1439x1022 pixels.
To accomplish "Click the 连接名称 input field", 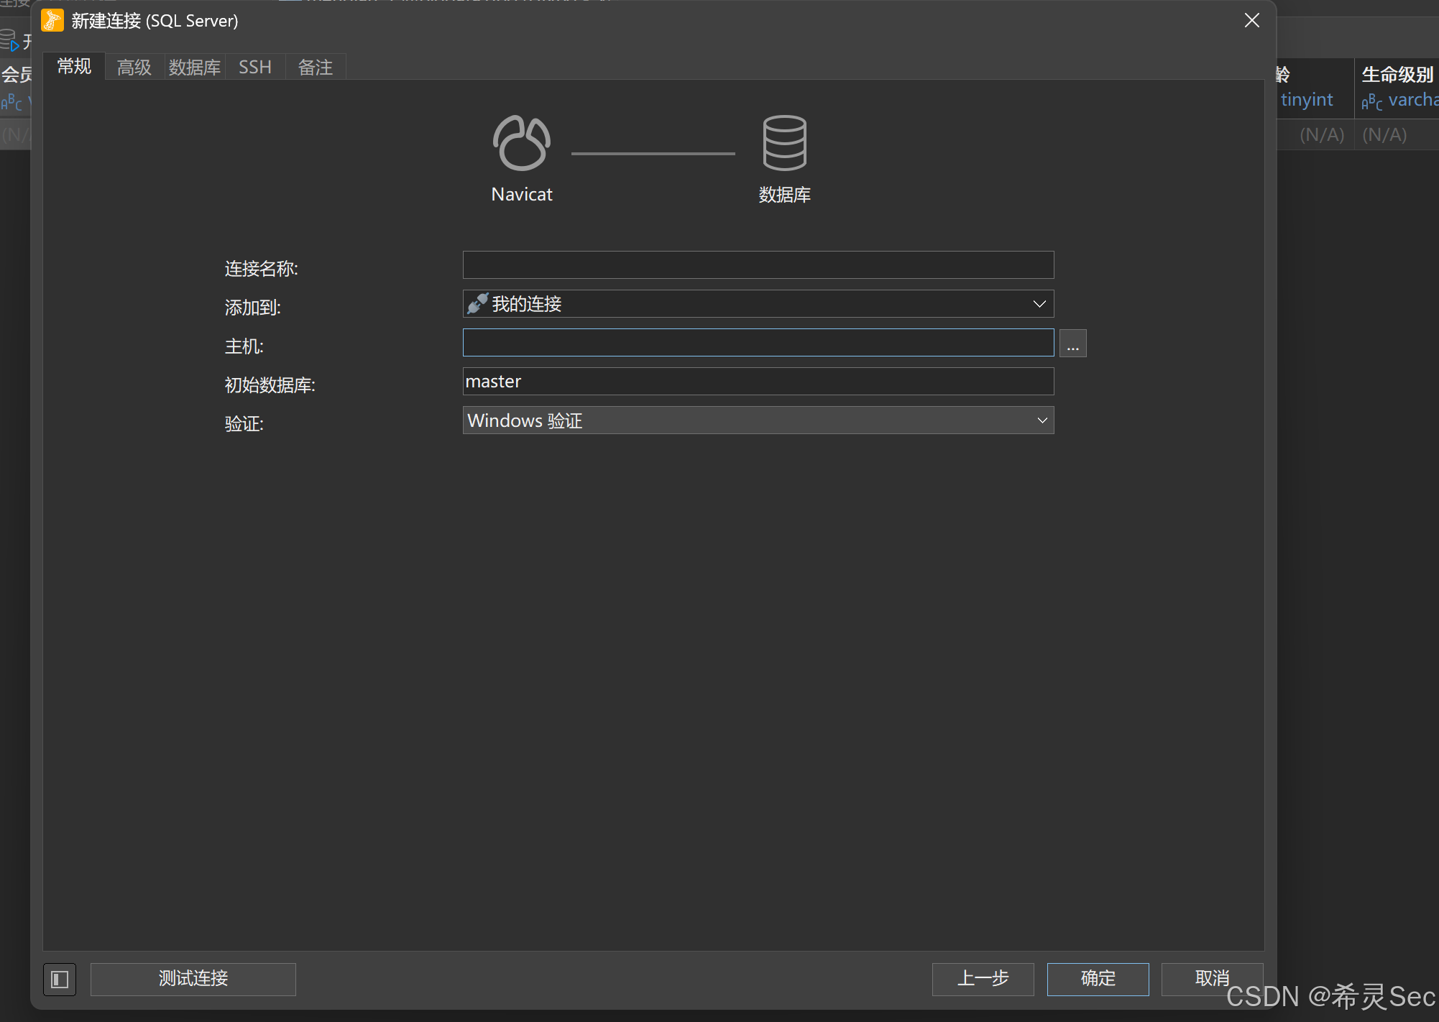I will (758, 265).
